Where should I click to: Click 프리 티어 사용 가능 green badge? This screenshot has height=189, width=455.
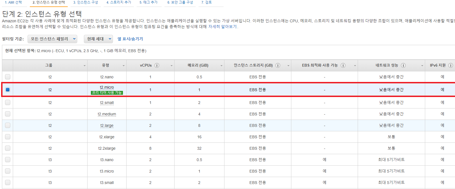tap(107, 93)
